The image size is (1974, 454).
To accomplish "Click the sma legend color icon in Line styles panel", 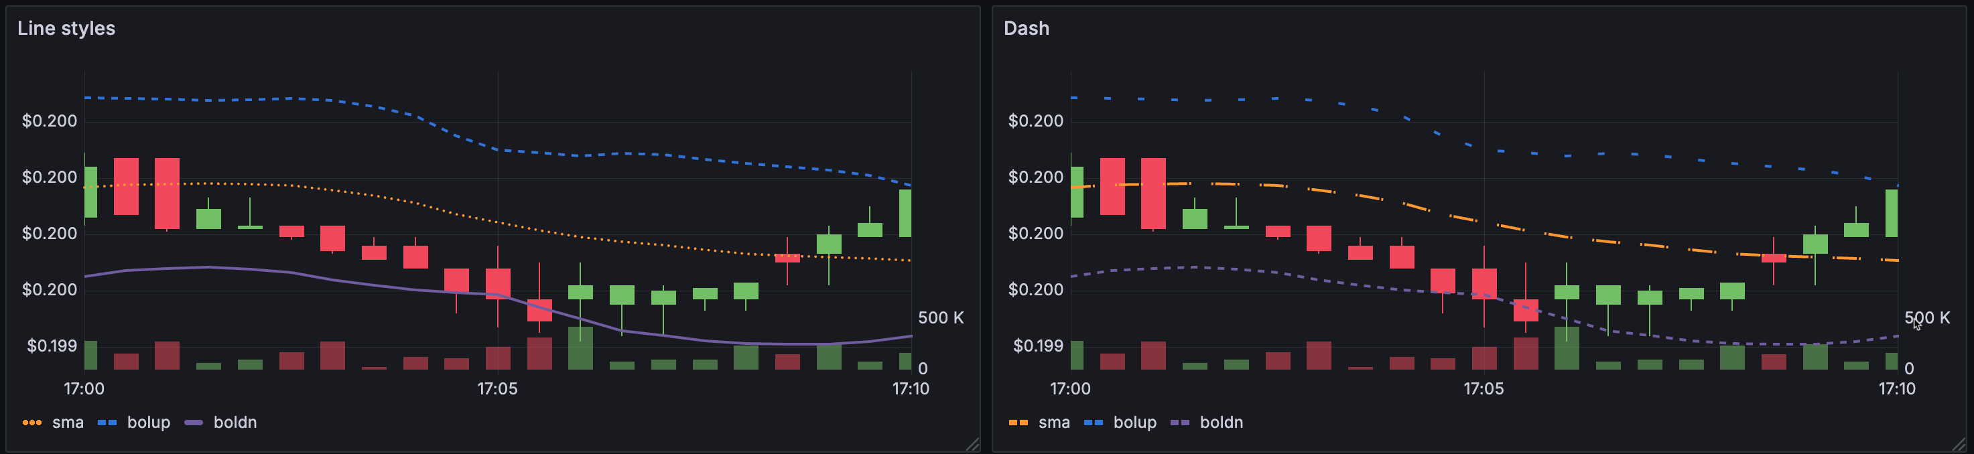I will pos(31,423).
